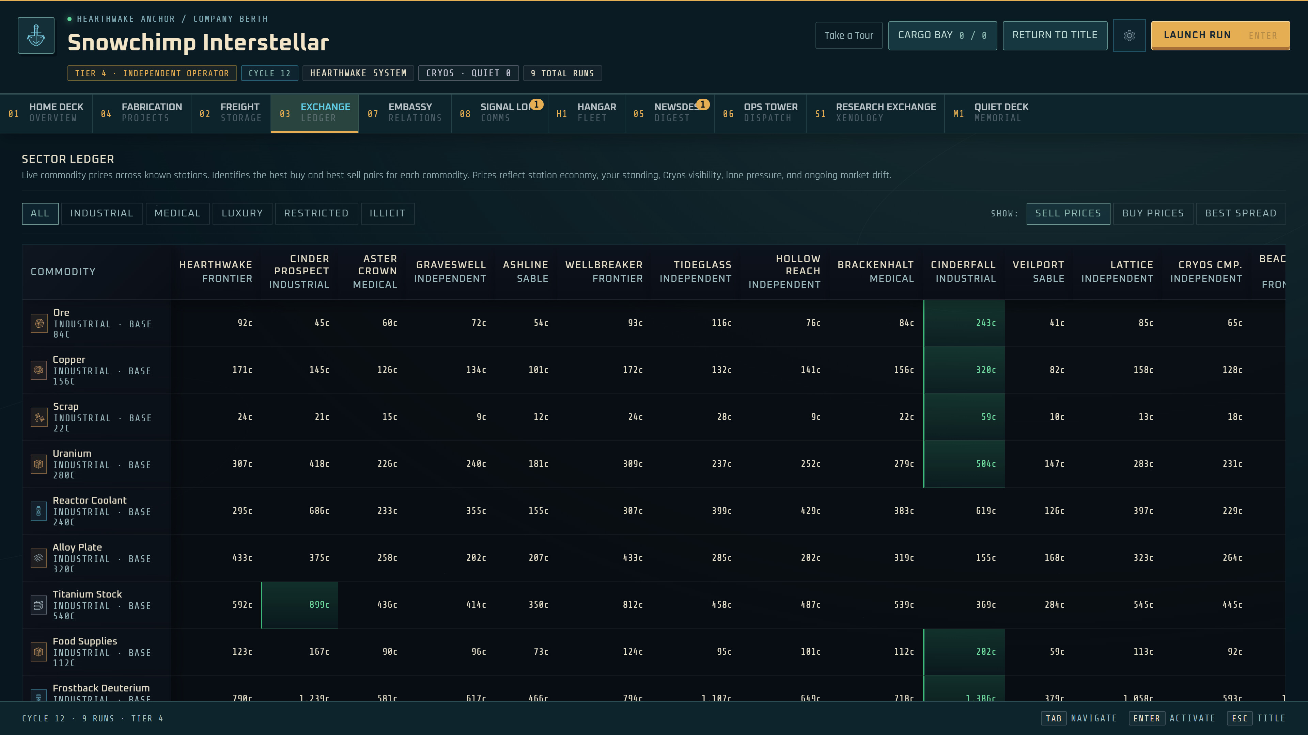Open the Cargo Bay button
Screen dimensions: 1308x735
(x=943, y=35)
